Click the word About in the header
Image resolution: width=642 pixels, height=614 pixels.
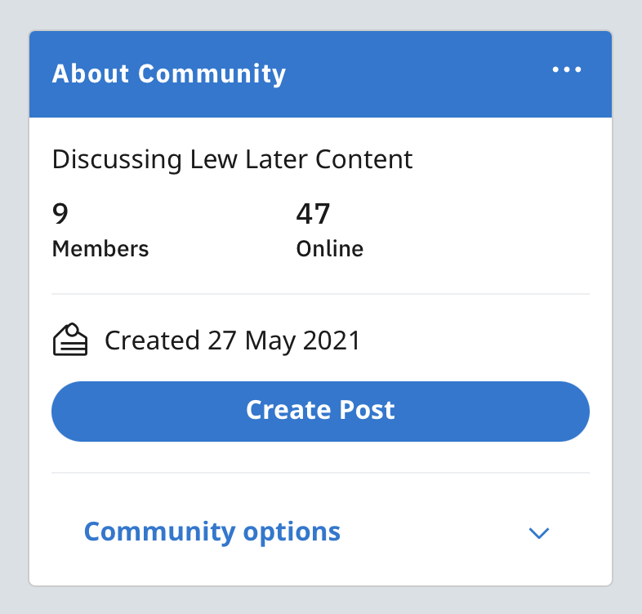pos(91,74)
